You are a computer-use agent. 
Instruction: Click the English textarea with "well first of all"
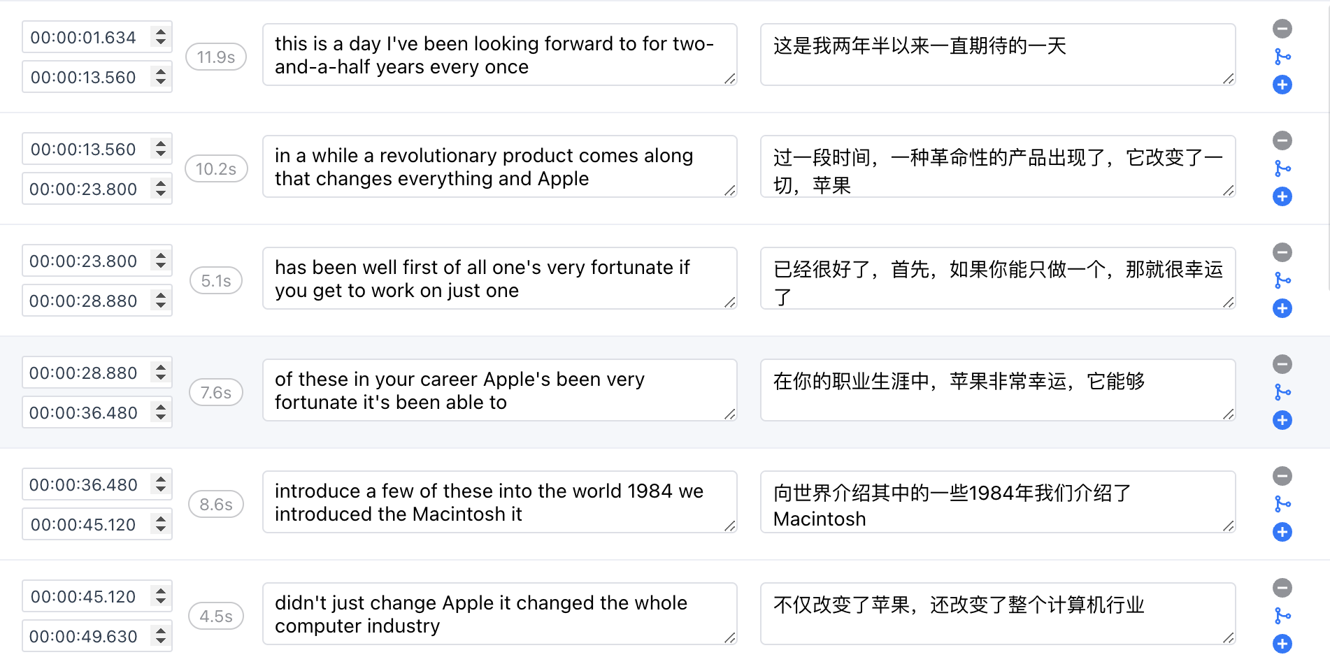coord(499,278)
